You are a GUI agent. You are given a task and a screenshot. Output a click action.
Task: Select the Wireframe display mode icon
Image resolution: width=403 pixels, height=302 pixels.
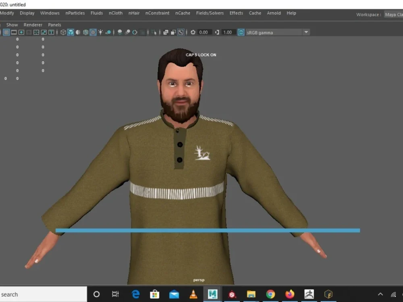click(63, 32)
